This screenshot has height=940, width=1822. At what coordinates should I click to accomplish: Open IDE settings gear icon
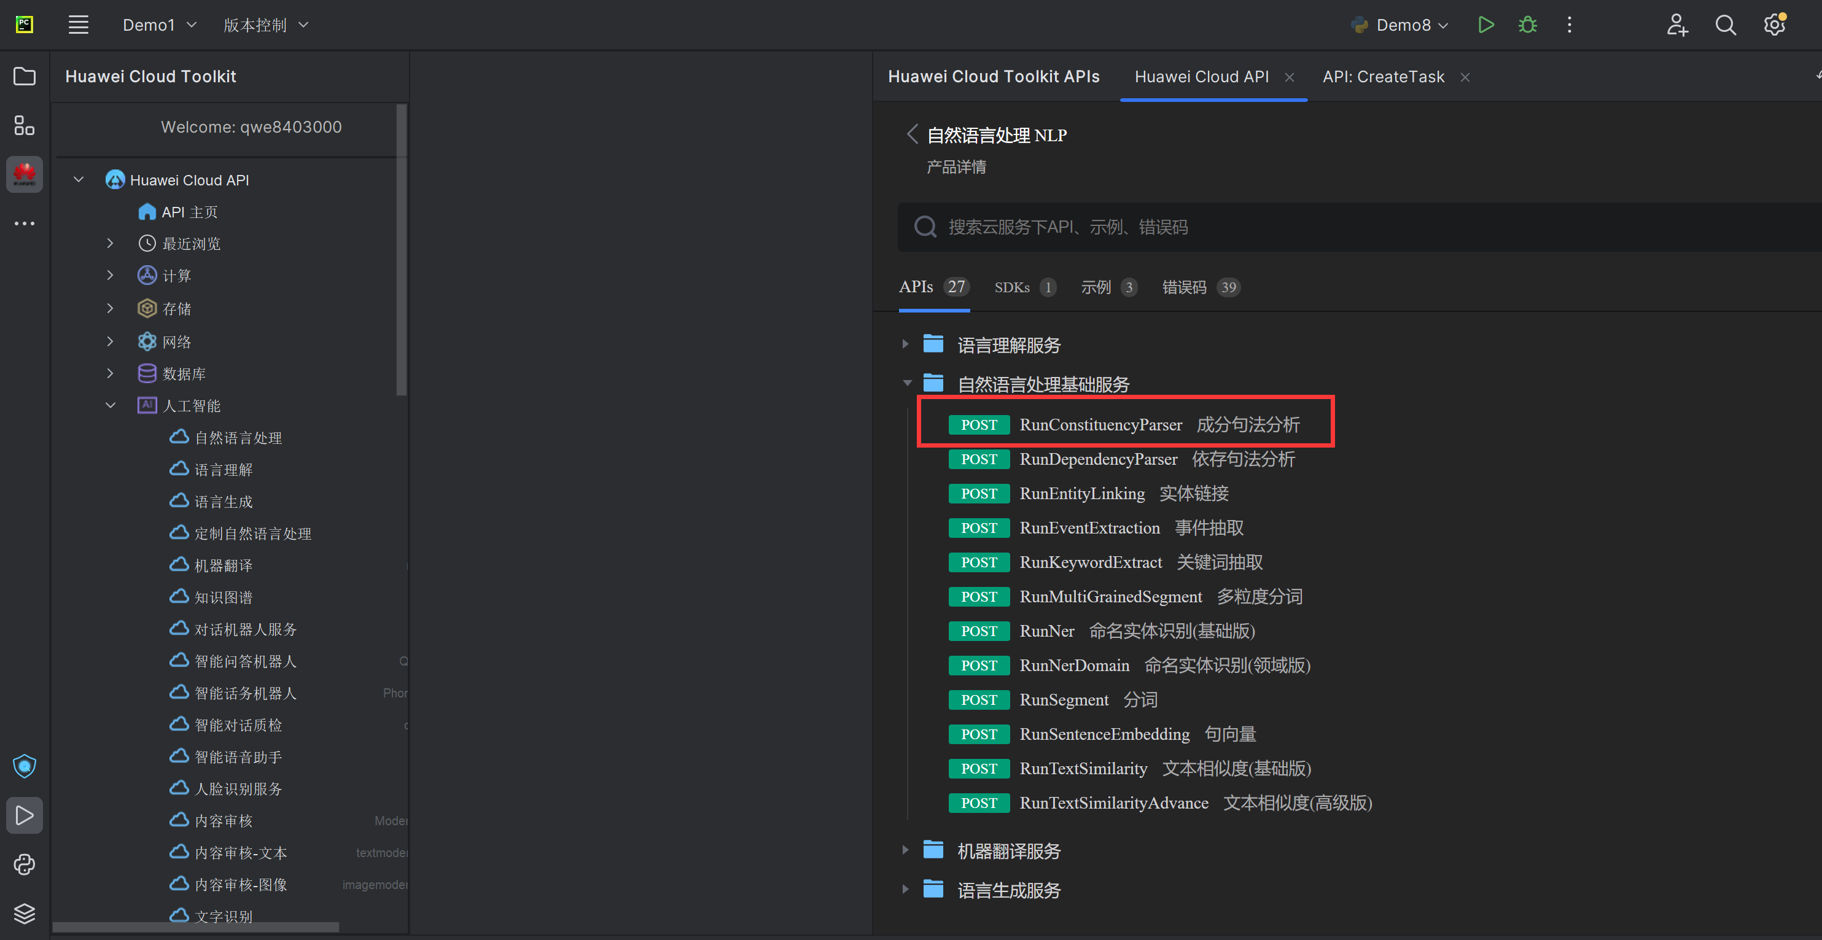coord(1773,25)
